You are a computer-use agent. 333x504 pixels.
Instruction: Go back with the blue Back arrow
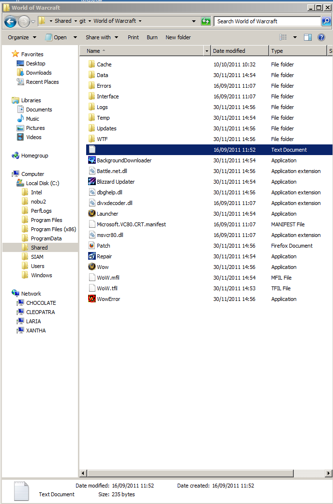coord(10,21)
